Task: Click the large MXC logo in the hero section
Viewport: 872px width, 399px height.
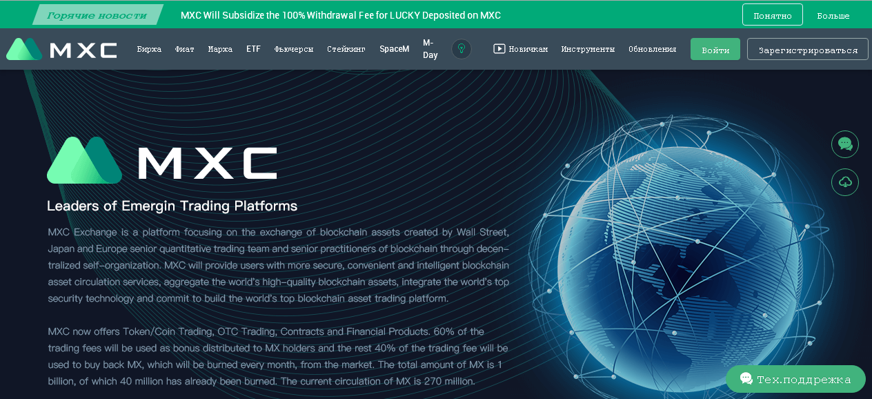Action: [161, 160]
